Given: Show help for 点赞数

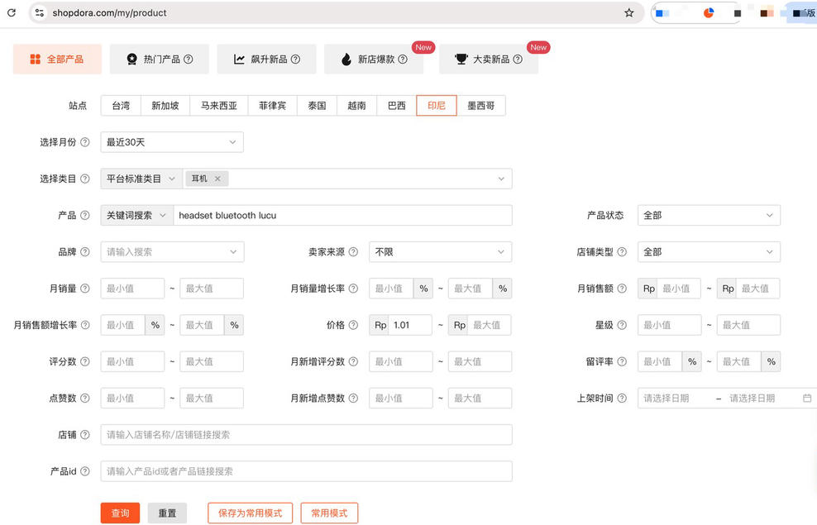Looking at the screenshot, I should click(x=85, y=398).
